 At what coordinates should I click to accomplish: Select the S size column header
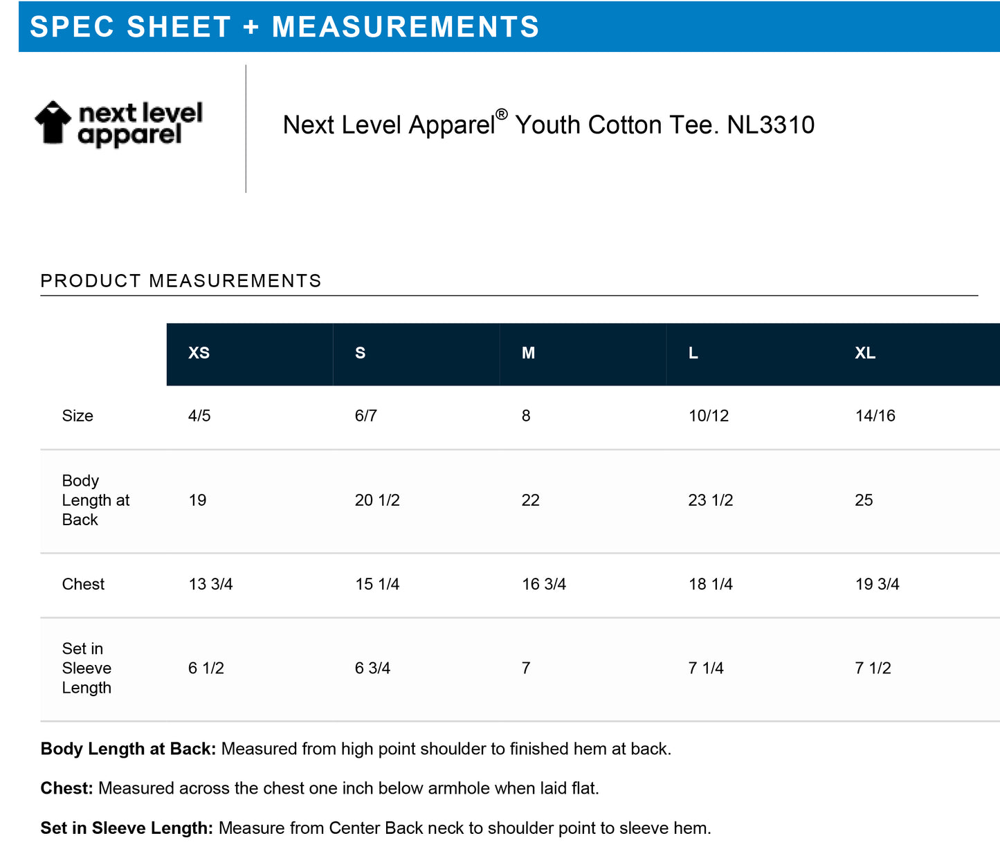(x=360, y=353)
